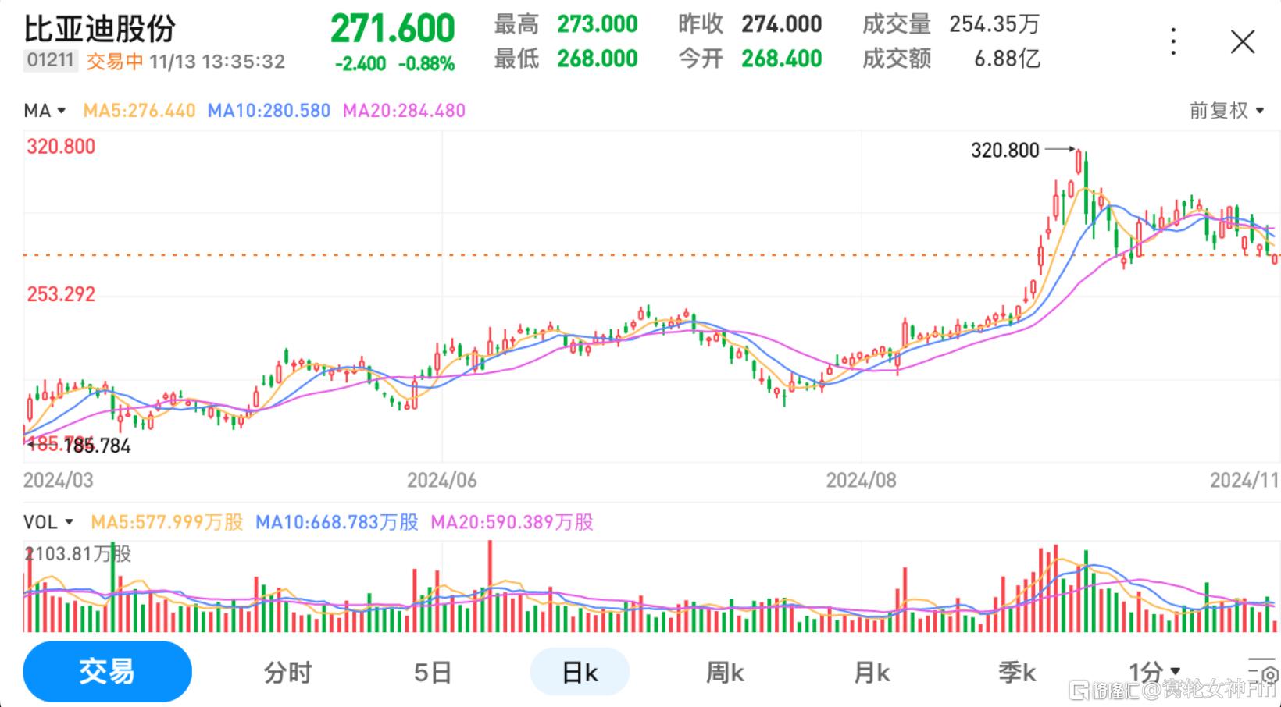Open the 季k quarterly chart tab
Viewport: 1281px width, 707px height.
point(1017,672)
